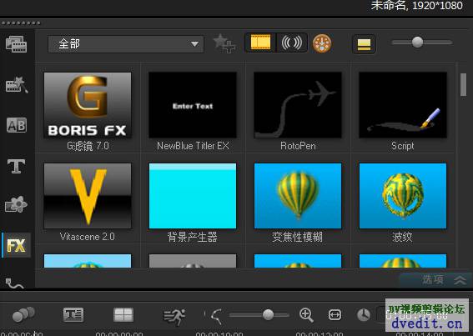The height and width of the screenshot is (336, 473).
Task: Click the RotoPen label text
Action: click(298, 146)
